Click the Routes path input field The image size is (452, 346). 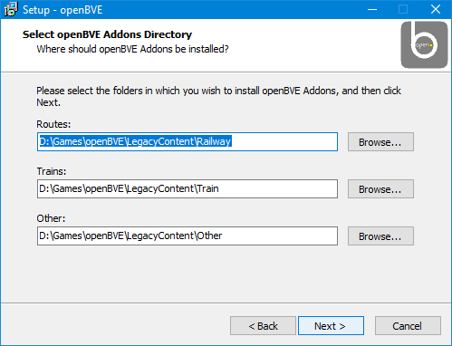tap(188, 141)
